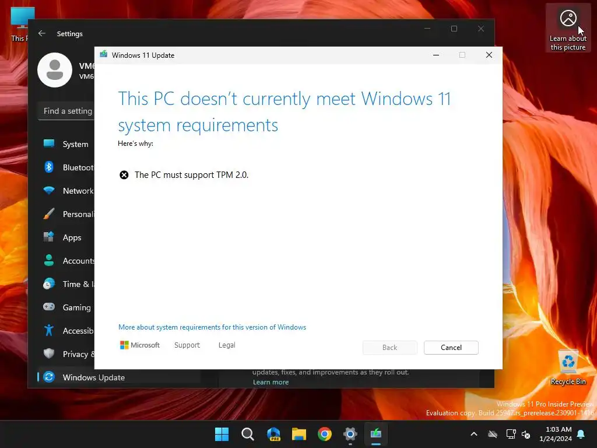Select the This PC desktop icon
The height and width of the screenshot is (448, 597).
coord(19,23)
